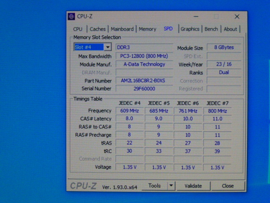This screenshot has height=203, width=270.
Task: Select the 800 MHz frequency cell
Action: coord(218,111)
